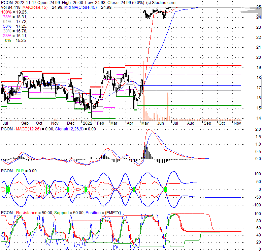Click the Signal(12,26,9) = 0.00 label
Image resolution: width=262 pixels, height=252 pixels.
pyautogui.click(x=75, y=129)
